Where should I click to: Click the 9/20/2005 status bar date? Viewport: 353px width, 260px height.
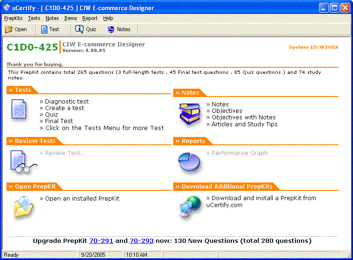point(93,255)
